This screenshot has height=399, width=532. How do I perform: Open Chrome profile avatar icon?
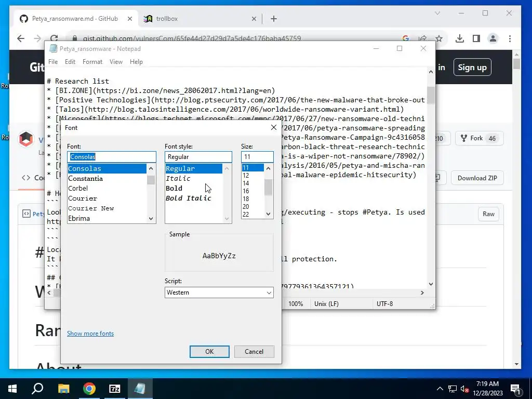coord(493,38)
